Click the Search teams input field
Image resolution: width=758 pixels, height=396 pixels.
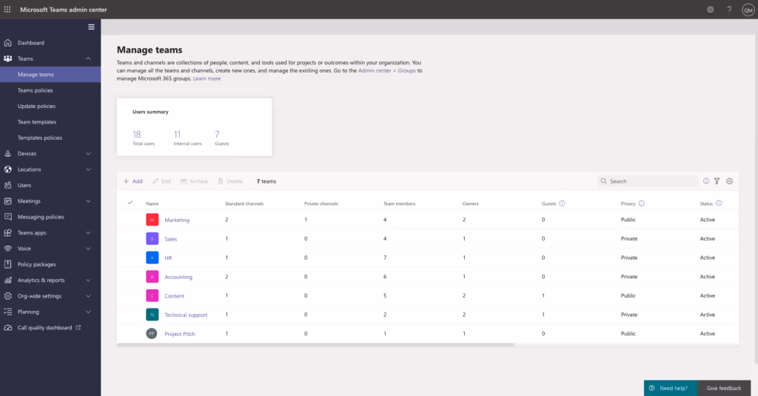[x=648, y=181]
